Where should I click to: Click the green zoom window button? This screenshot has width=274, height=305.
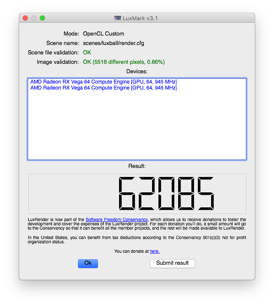pyautogui.click(x=42, y=18)
